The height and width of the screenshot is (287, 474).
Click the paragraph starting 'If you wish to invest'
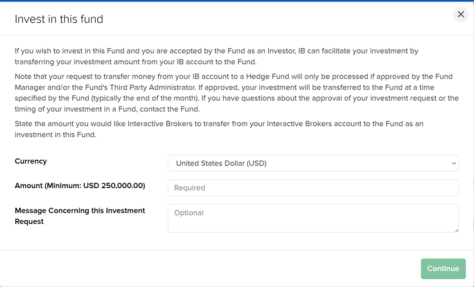(x=217, y=56)
